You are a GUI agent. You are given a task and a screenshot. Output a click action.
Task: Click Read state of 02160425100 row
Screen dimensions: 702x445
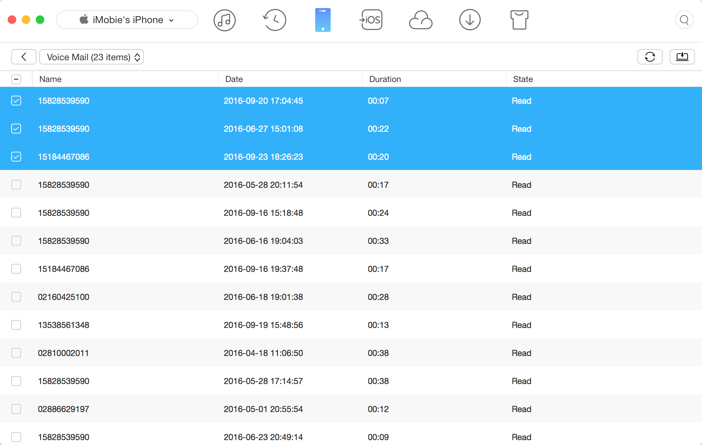[521, 297]
